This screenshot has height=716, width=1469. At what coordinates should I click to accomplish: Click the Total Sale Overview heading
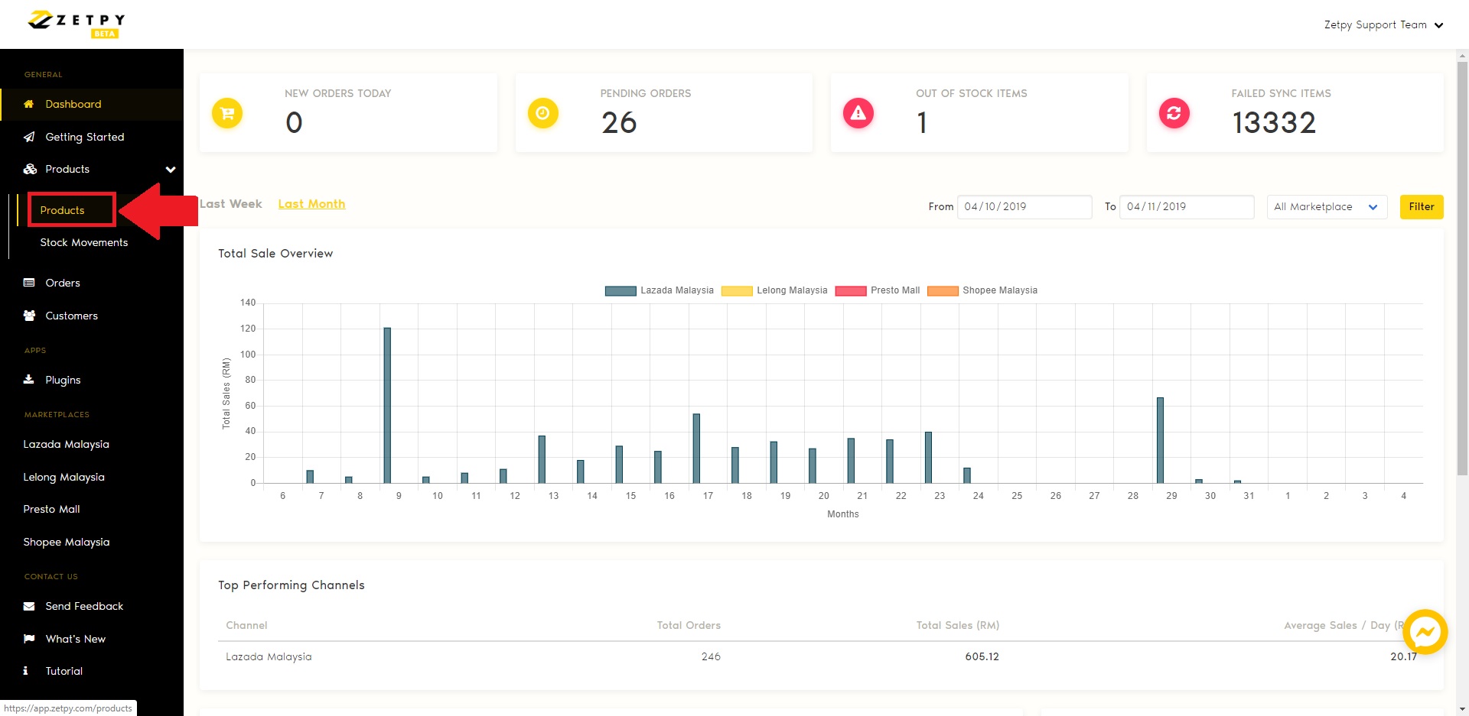275,254
